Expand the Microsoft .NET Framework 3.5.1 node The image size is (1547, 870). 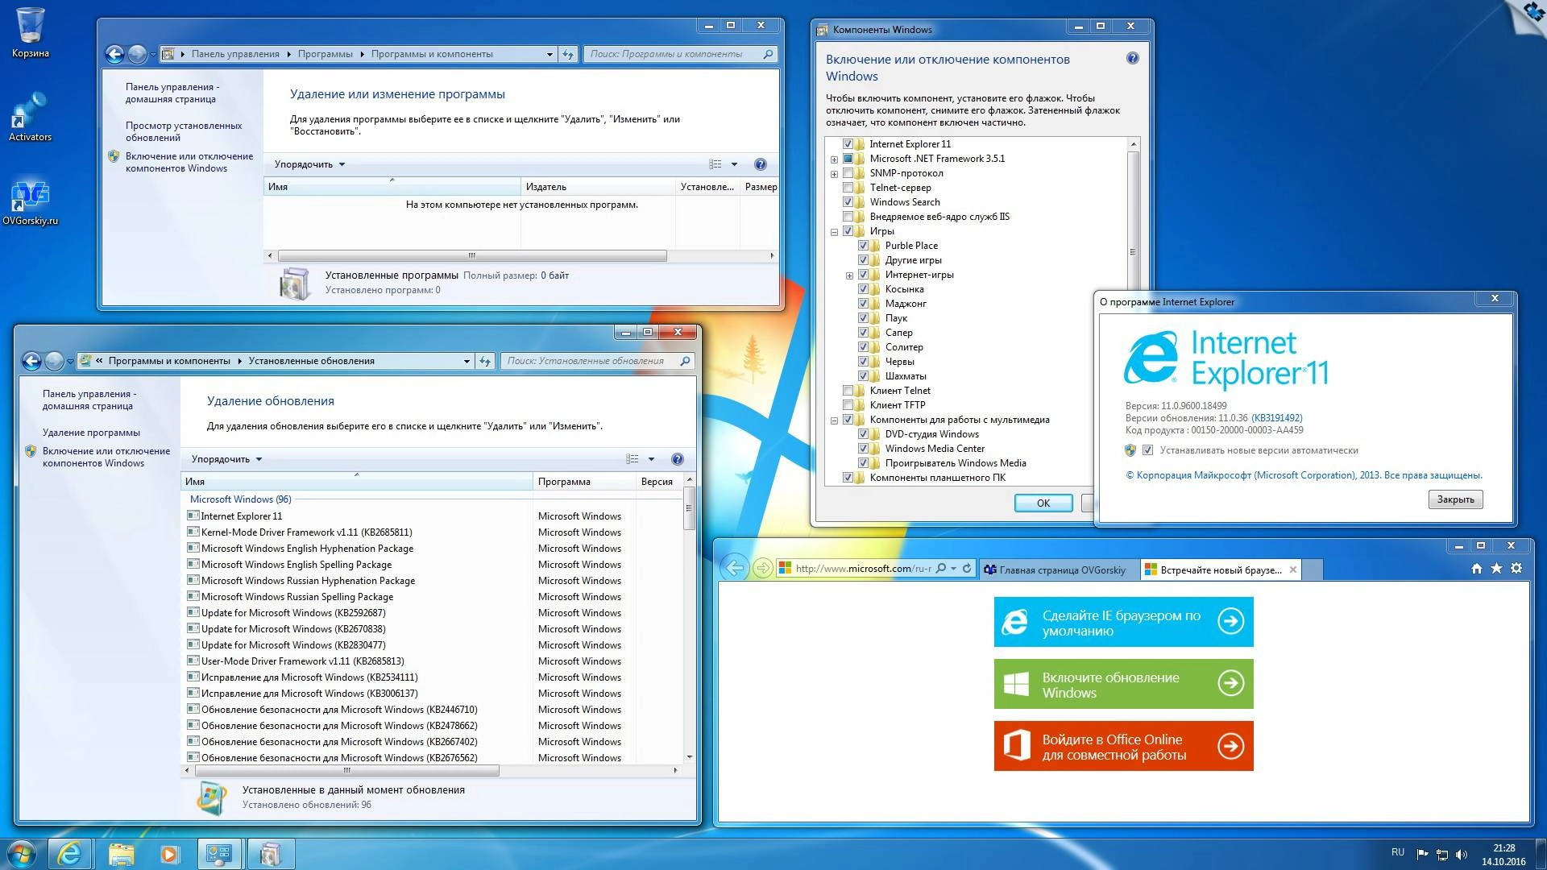click(834, 159)
